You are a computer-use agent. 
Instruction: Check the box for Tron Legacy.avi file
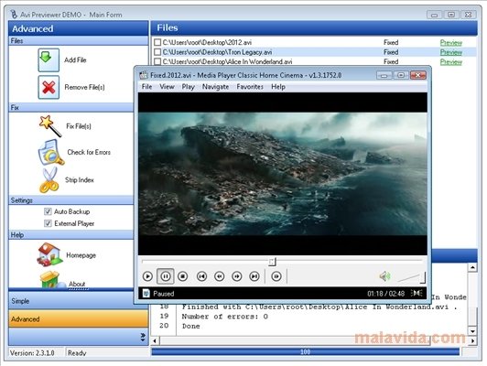click(x=157, y=52)
